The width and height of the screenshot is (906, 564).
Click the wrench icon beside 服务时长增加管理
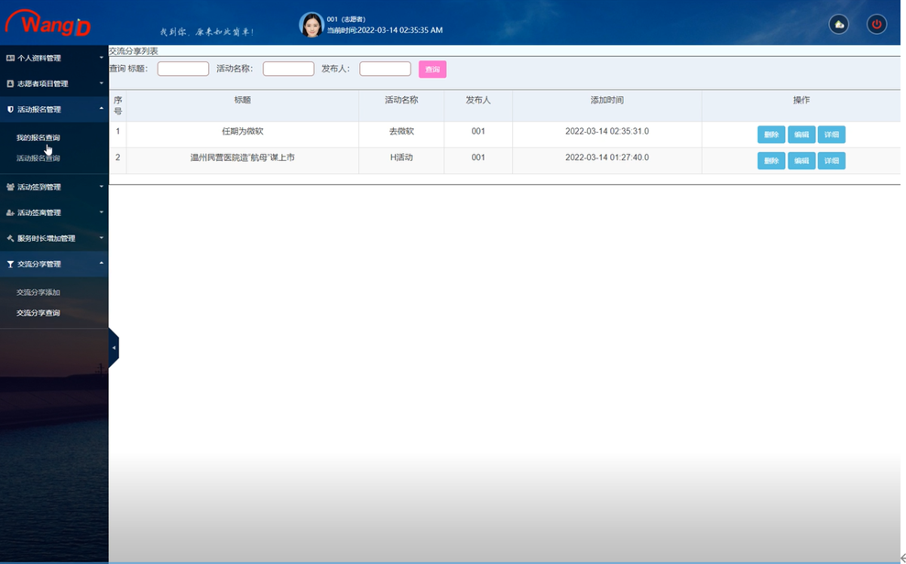(x=11, y=238)
